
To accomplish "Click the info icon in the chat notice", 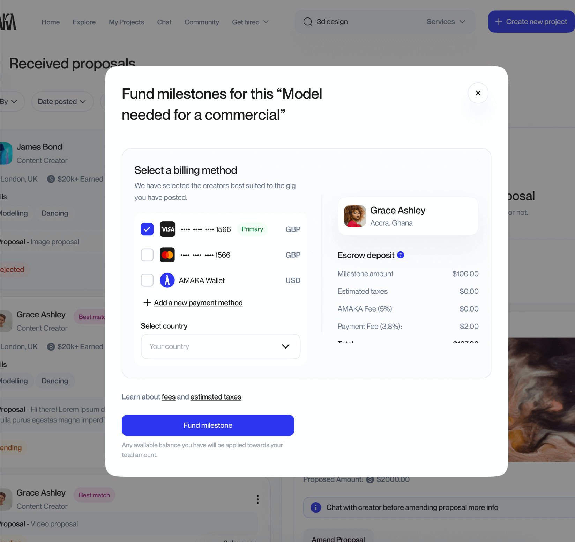I will coord(316,507).
